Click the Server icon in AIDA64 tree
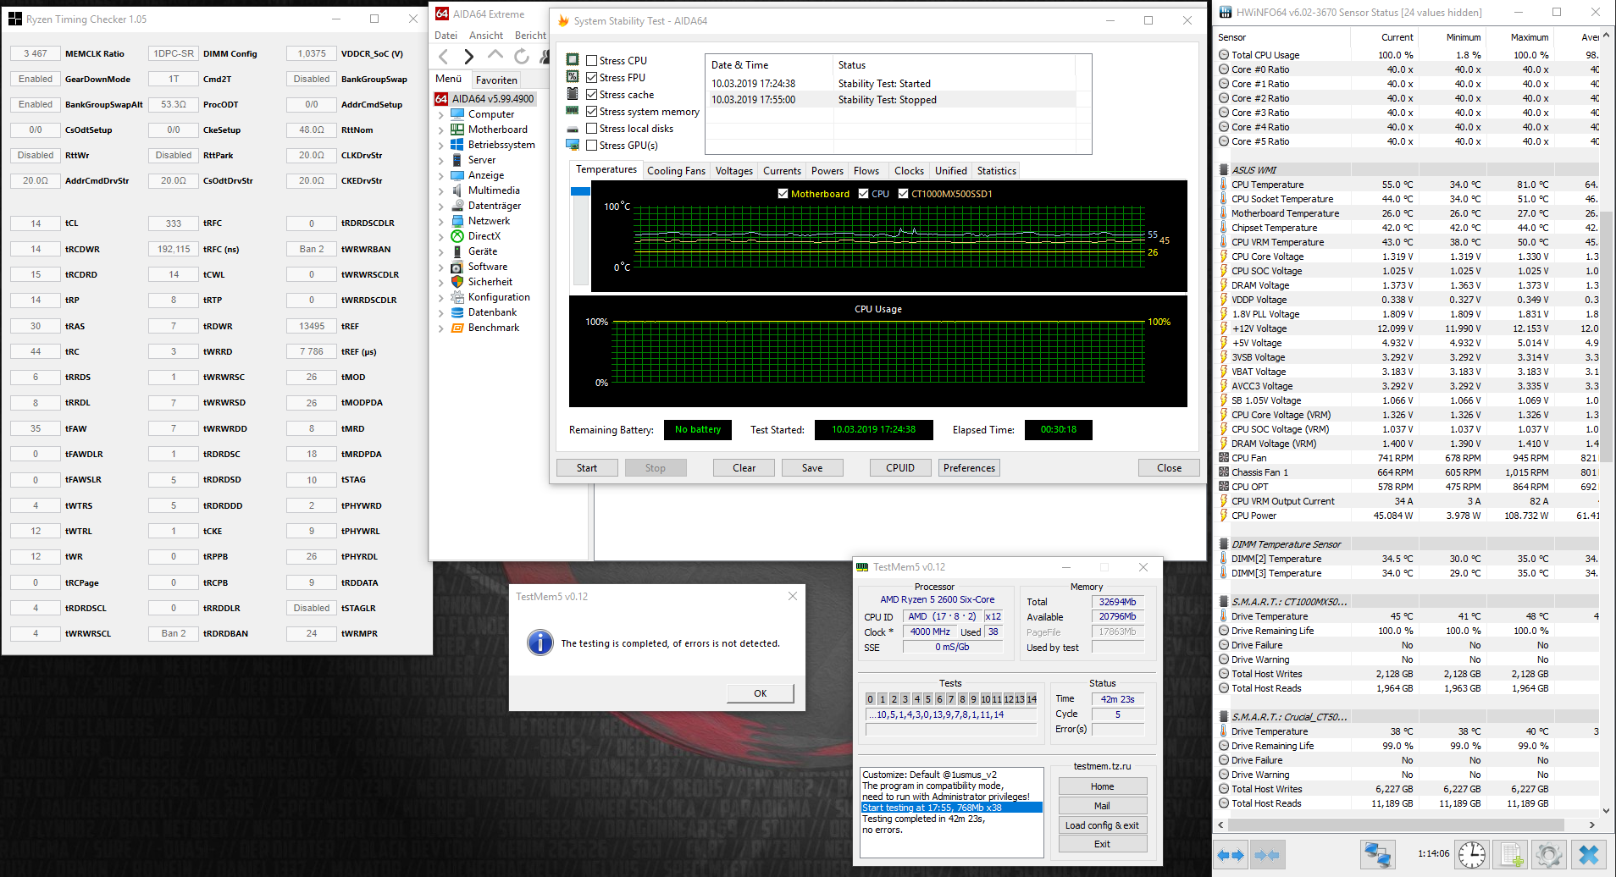 coord(457,160)
